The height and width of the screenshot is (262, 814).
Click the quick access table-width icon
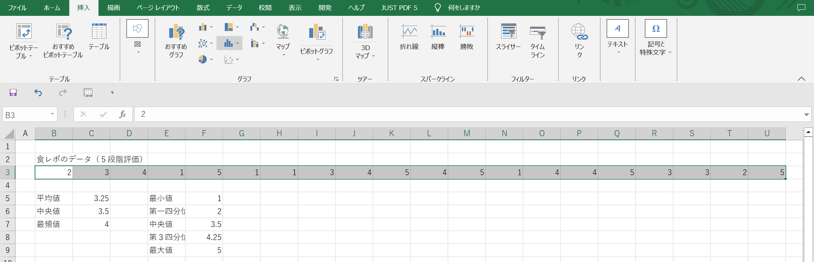pos(88,93)
